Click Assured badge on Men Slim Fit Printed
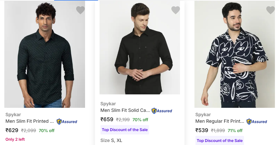The image size is (279, 145). (67, 121)
